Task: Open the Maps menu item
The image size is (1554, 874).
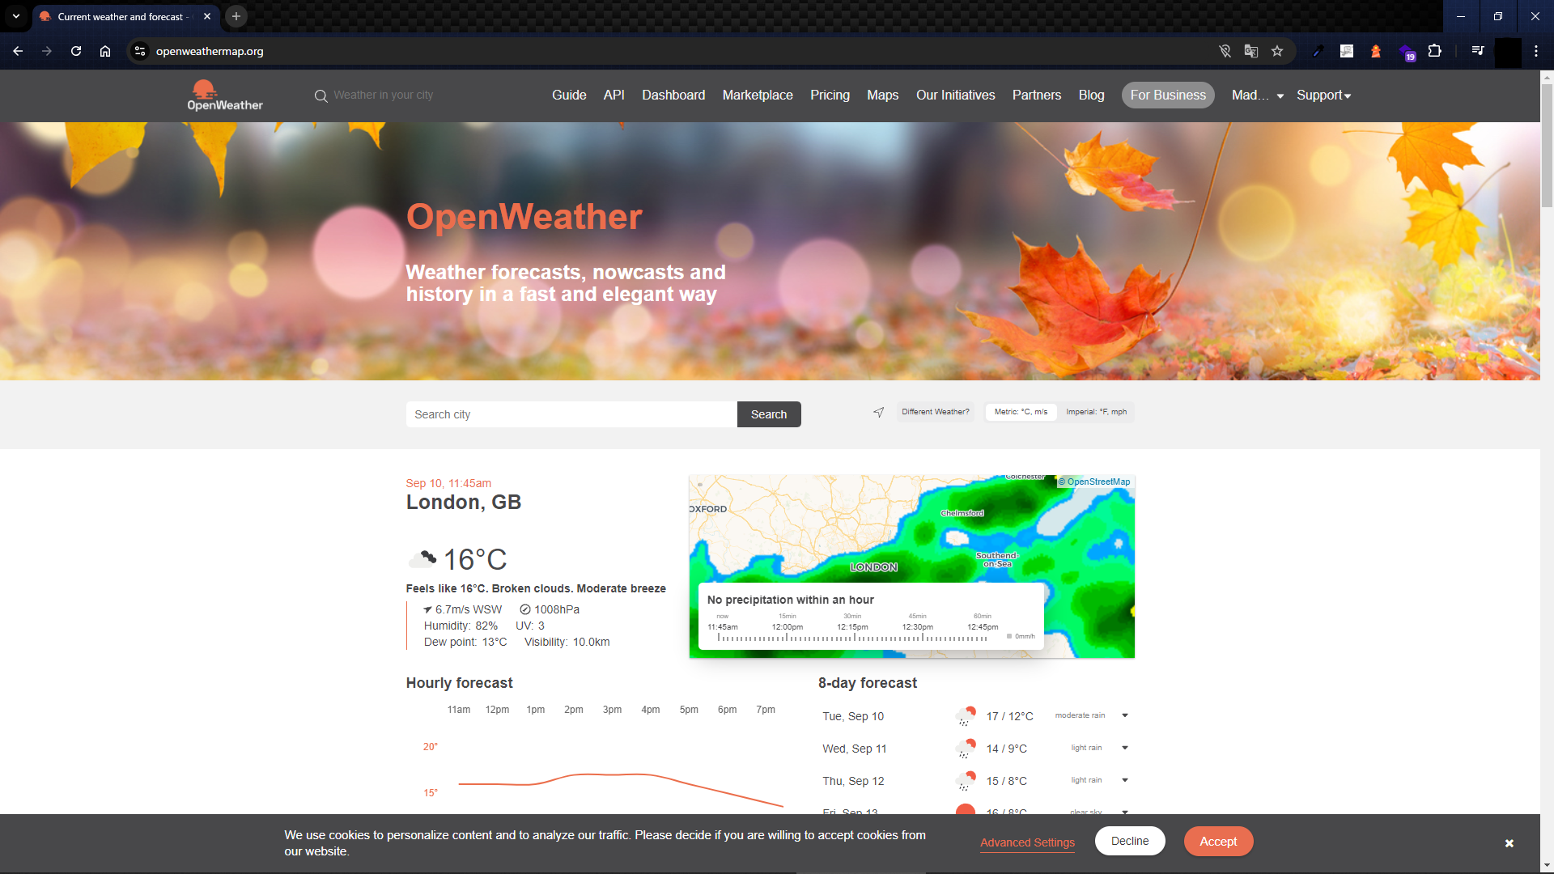Action: (882, 95)
